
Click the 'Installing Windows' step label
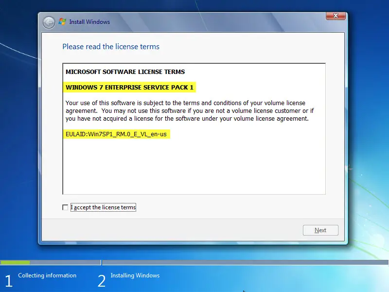(x=135, y=275)
